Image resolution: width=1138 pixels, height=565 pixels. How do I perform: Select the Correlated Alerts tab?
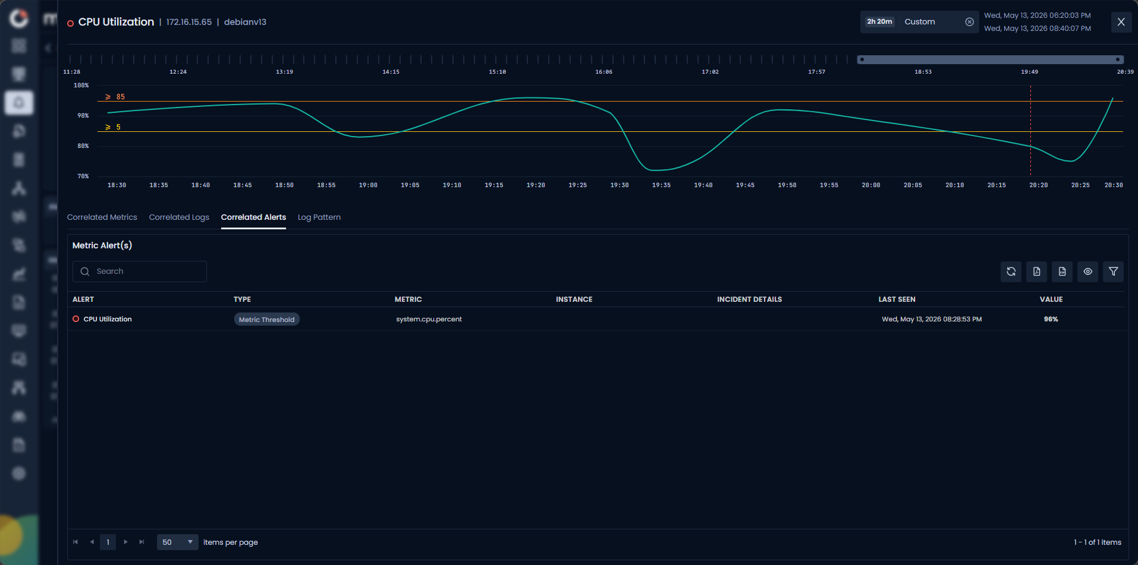pos(253,217)
